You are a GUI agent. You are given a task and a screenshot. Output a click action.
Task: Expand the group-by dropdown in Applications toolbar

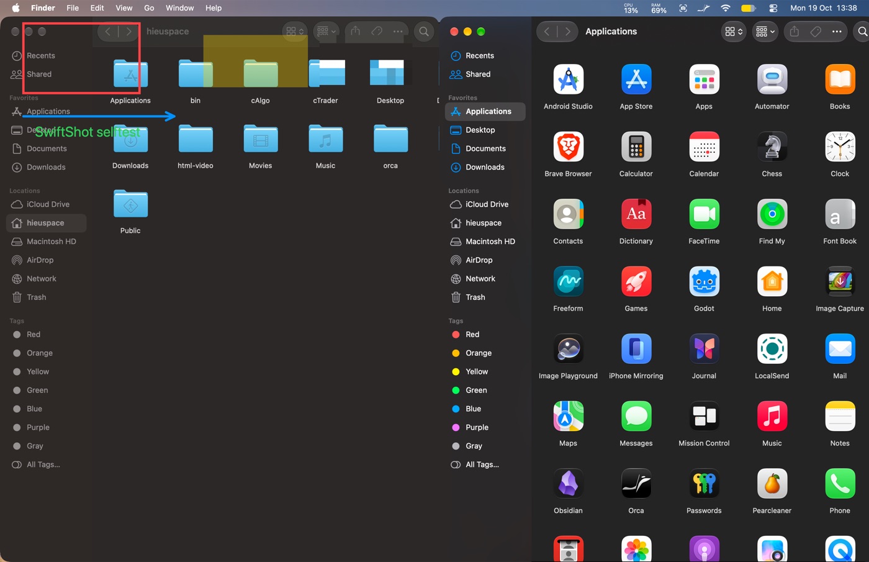[764, 31]
